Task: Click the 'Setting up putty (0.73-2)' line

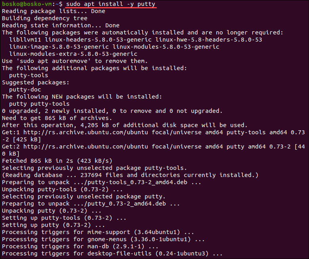Action: pyautogui.click(x=53, y=225)
